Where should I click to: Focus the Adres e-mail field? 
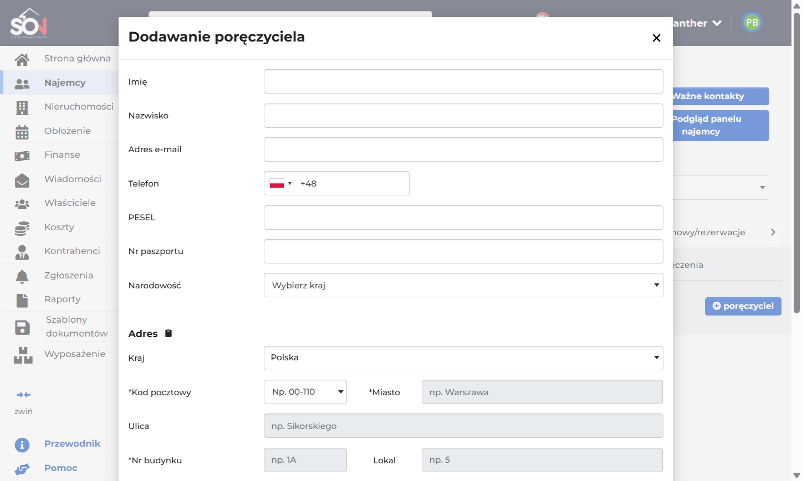pos(463,149)
